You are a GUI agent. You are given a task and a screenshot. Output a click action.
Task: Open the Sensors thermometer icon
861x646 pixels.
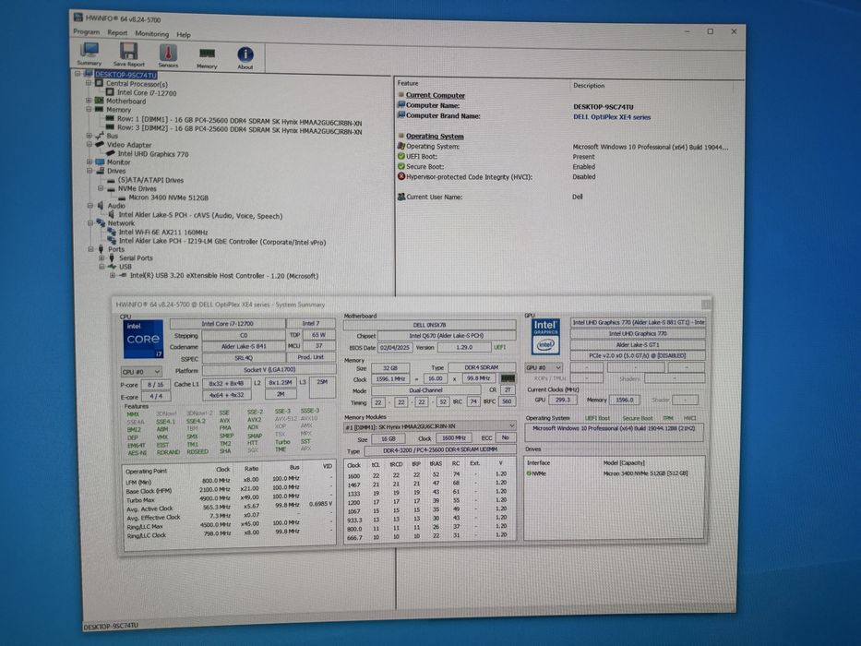[168, 55]
